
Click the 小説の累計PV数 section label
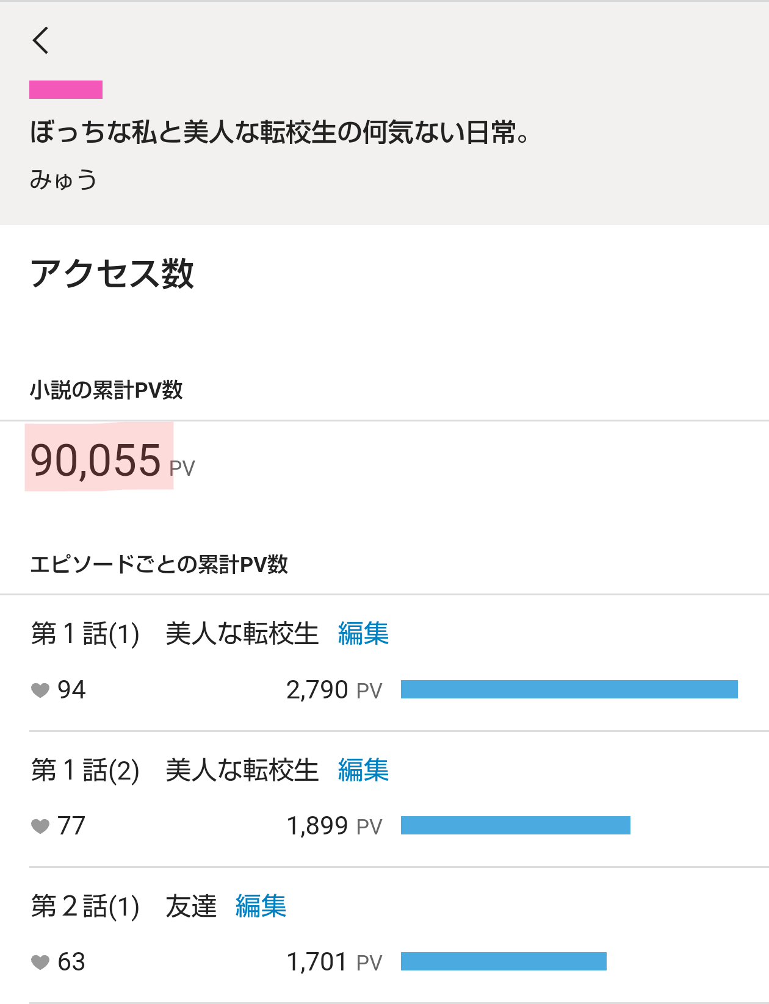point(106,390)
